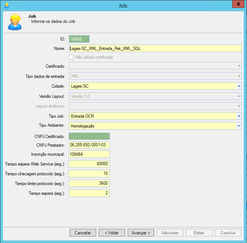The height and width of the screenshot is (243, 247).
Task: Toggle 'Não utilizar certificado' checkbox
Action: click(71, 57)
